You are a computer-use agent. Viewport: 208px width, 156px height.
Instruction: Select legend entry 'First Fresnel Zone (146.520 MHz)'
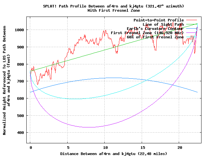point(147,33)
